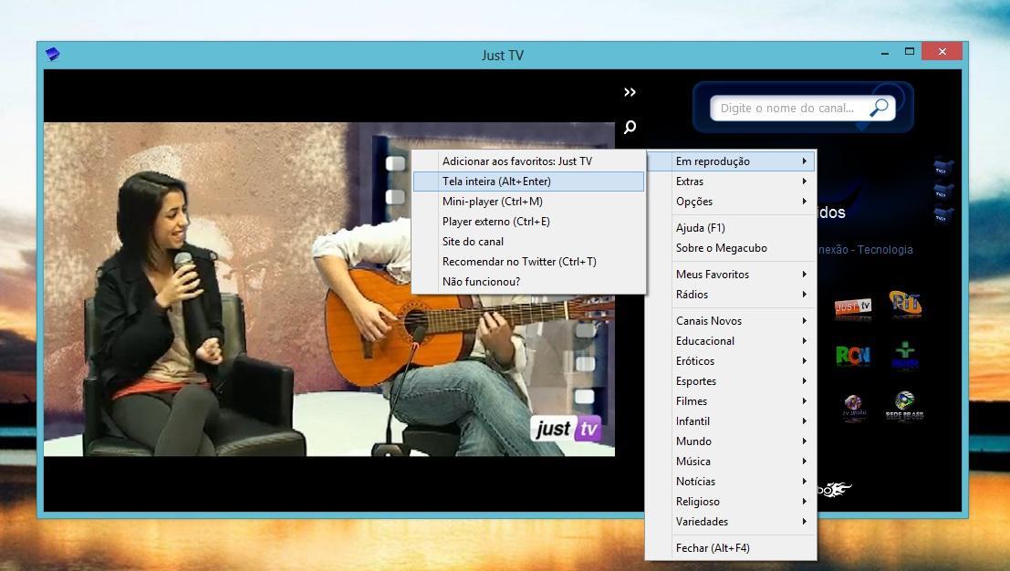Open the Infantil category
The image size is (1010, 571).
coord(731,420)
